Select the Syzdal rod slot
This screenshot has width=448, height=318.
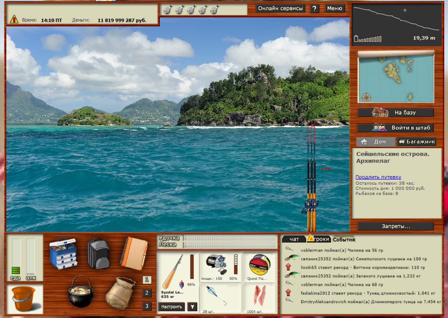point(178,276)
